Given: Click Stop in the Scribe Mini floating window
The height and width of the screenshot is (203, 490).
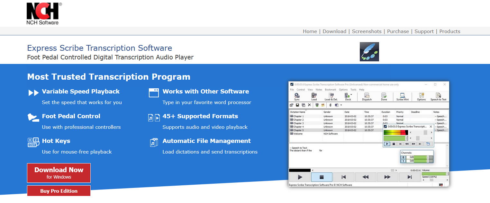Looking at the screenshot, I should point(394,144).
